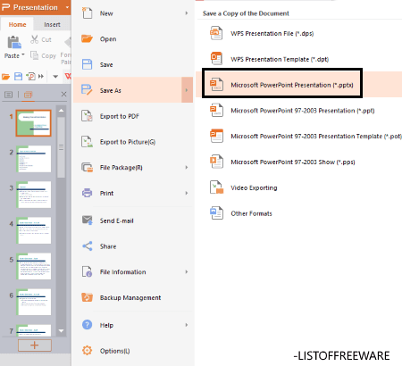
Task: Expand the Help submenu arrow
Action: [x=187, y=325]
